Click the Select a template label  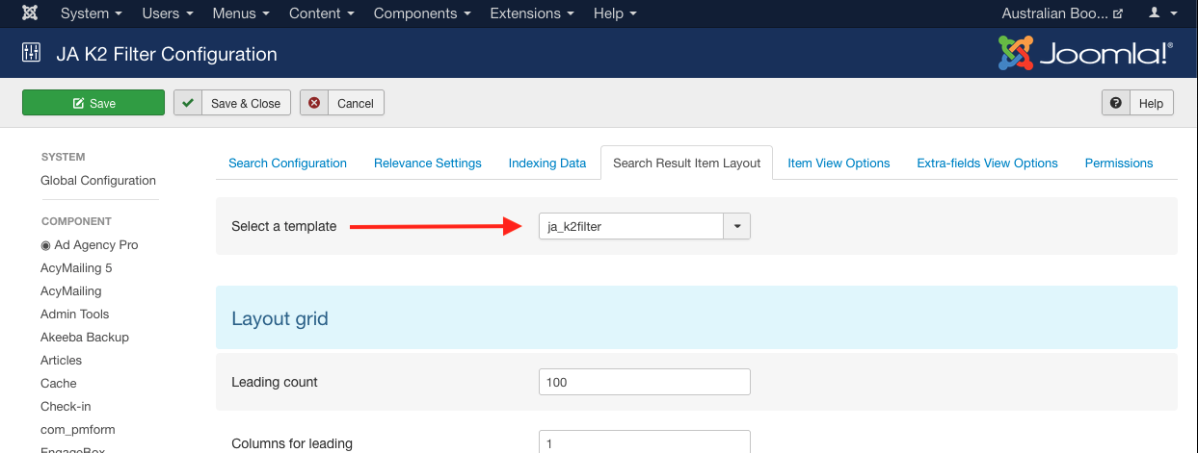[x=284, y=226]
